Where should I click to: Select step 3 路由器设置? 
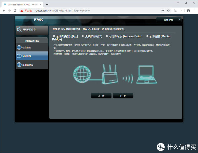pyautogui.click(x=32, y=65)
